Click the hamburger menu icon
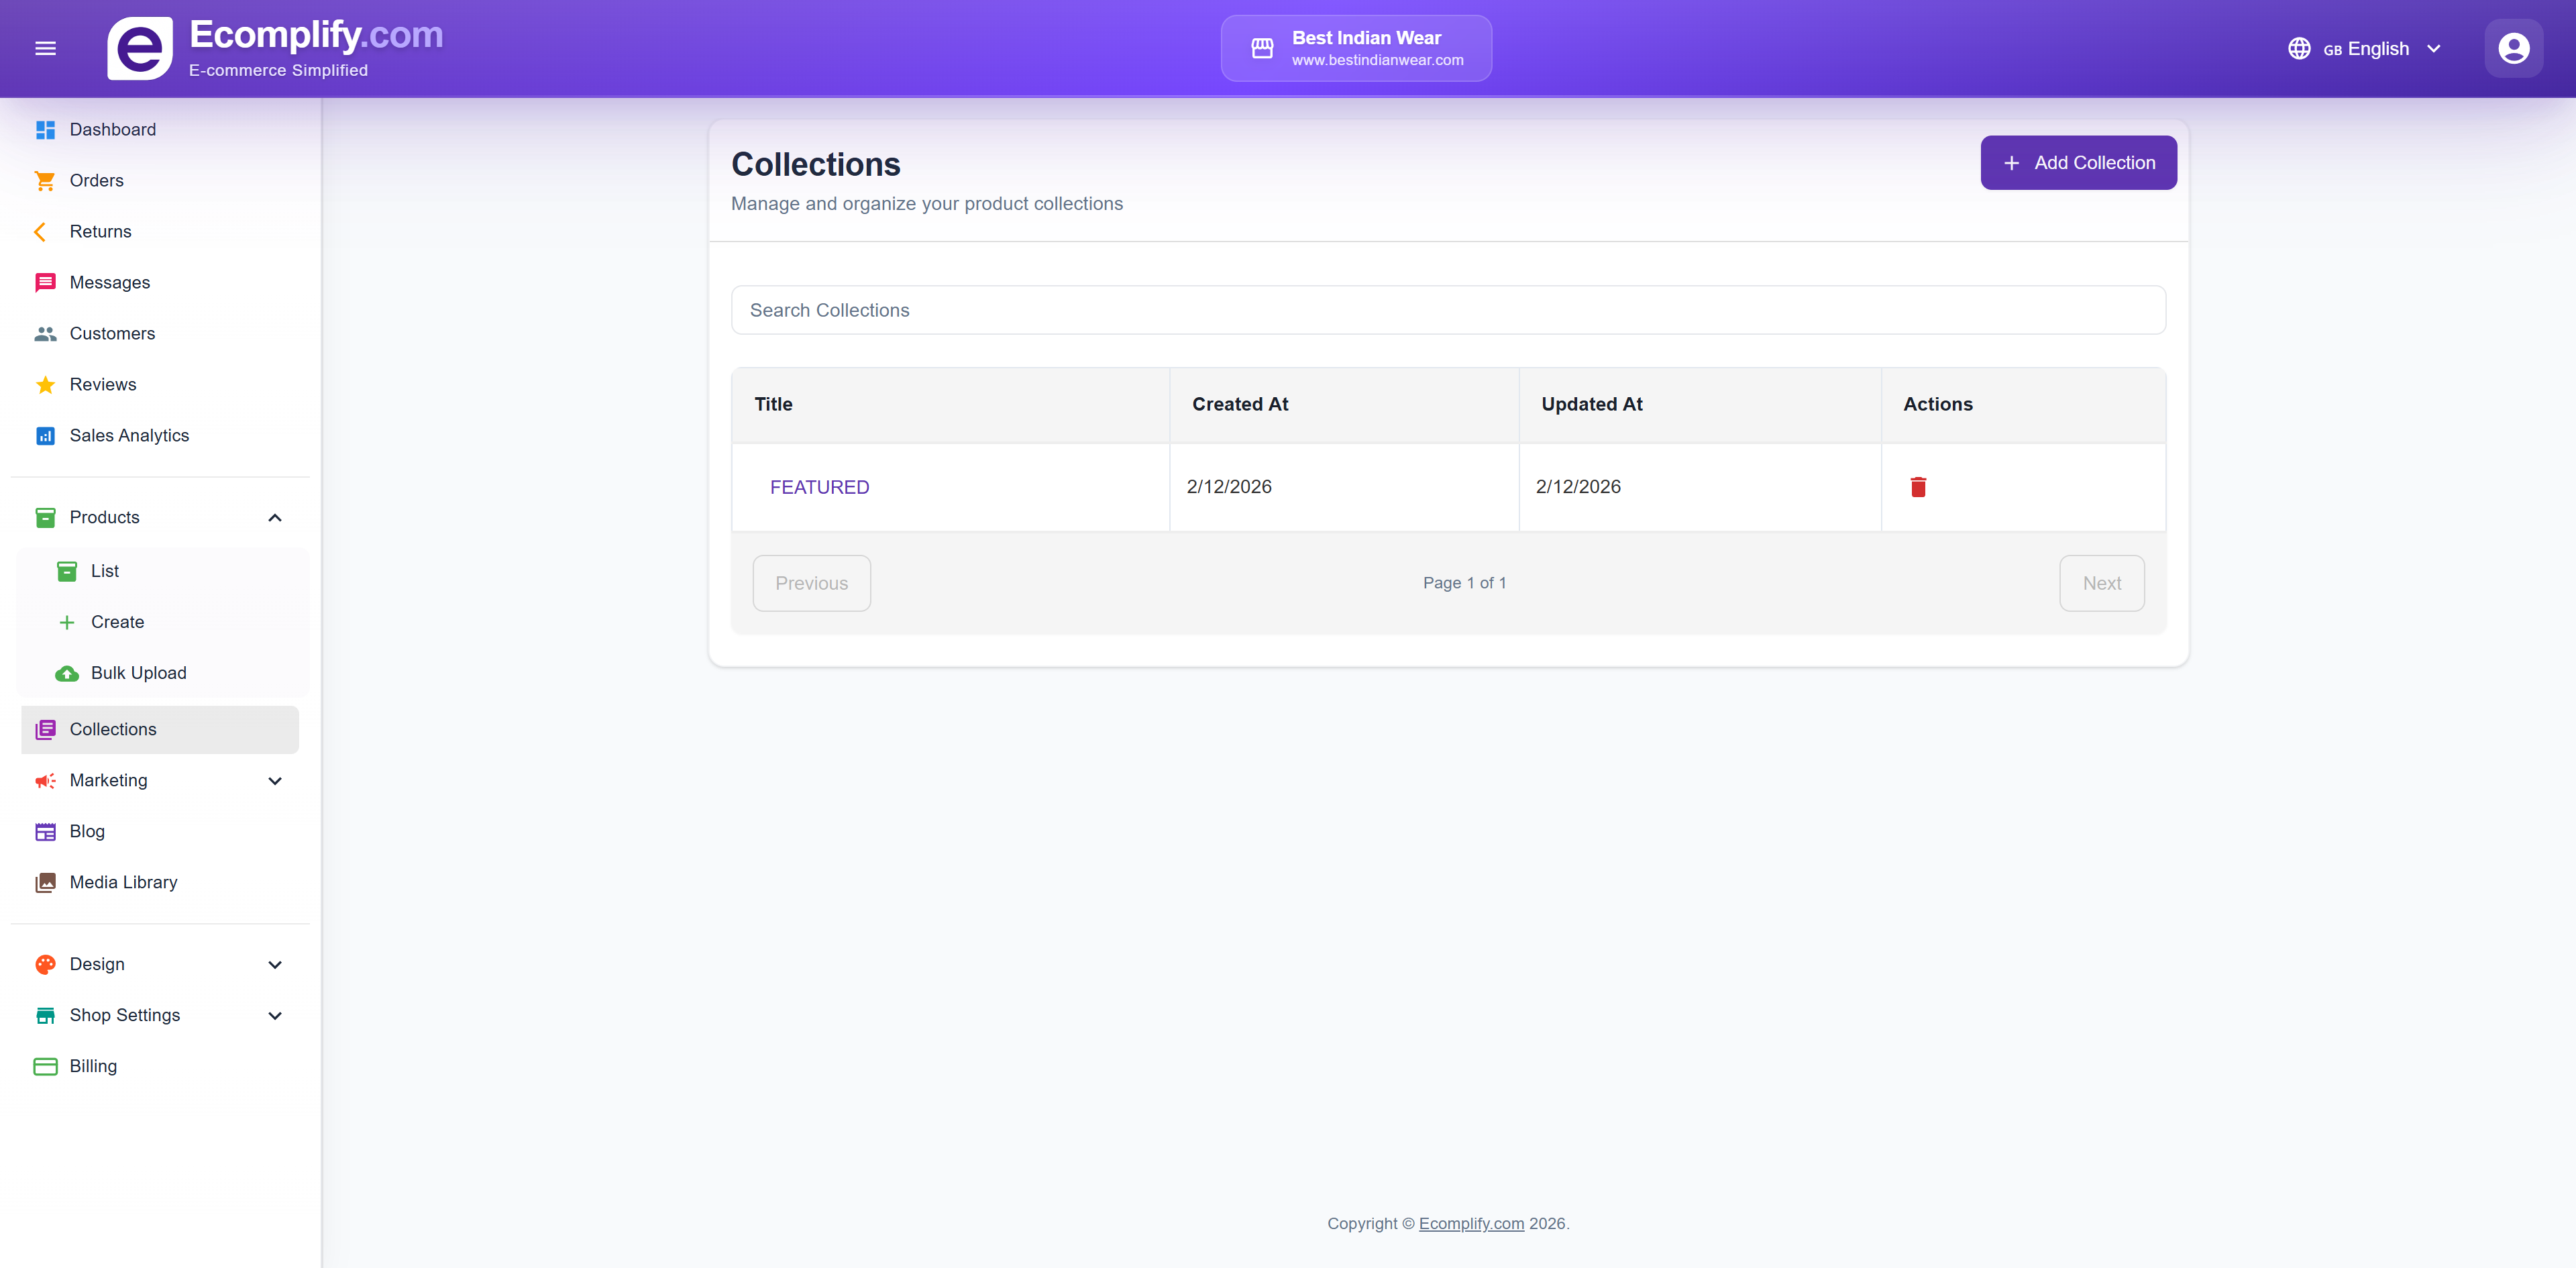 click(45, 48)
